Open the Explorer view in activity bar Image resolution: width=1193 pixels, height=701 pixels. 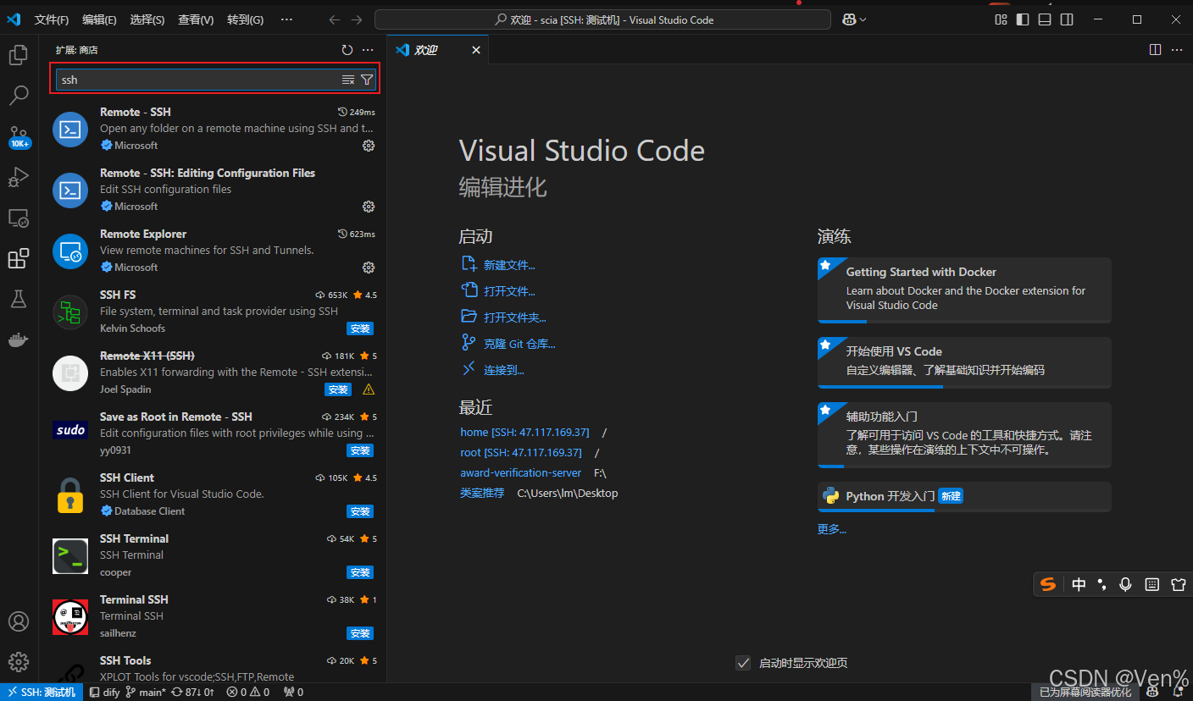pos(19,55)
